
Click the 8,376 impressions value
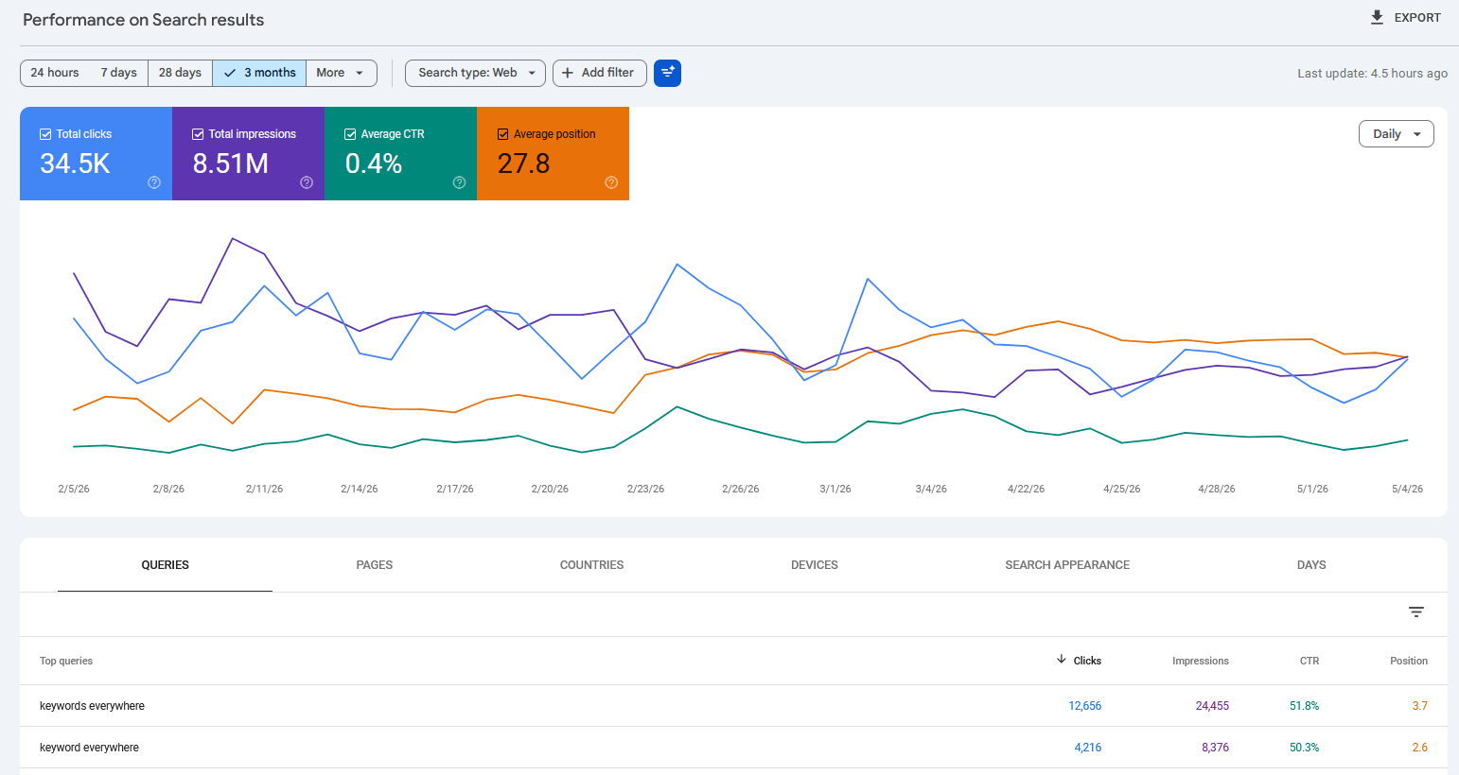[x=1215, y=748]
